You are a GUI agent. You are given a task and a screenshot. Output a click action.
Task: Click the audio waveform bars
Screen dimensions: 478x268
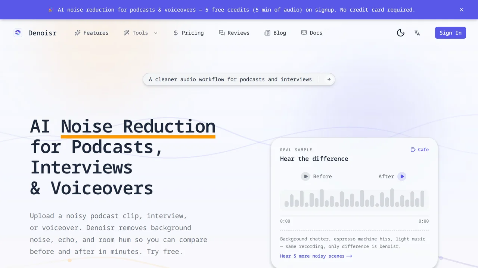[354, 198]
